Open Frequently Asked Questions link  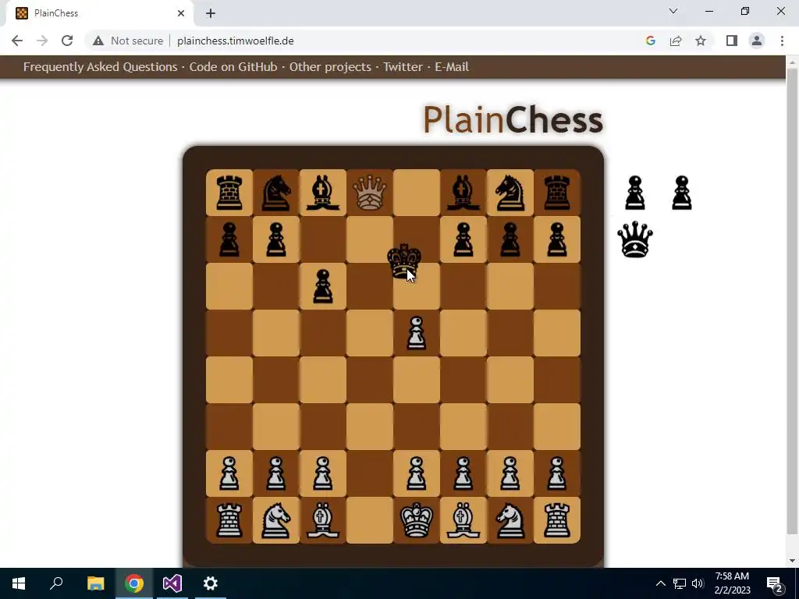click(x=101, y=67)
